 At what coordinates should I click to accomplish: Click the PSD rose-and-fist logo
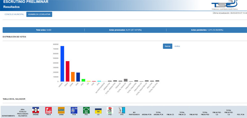click(x=110, y=110)
